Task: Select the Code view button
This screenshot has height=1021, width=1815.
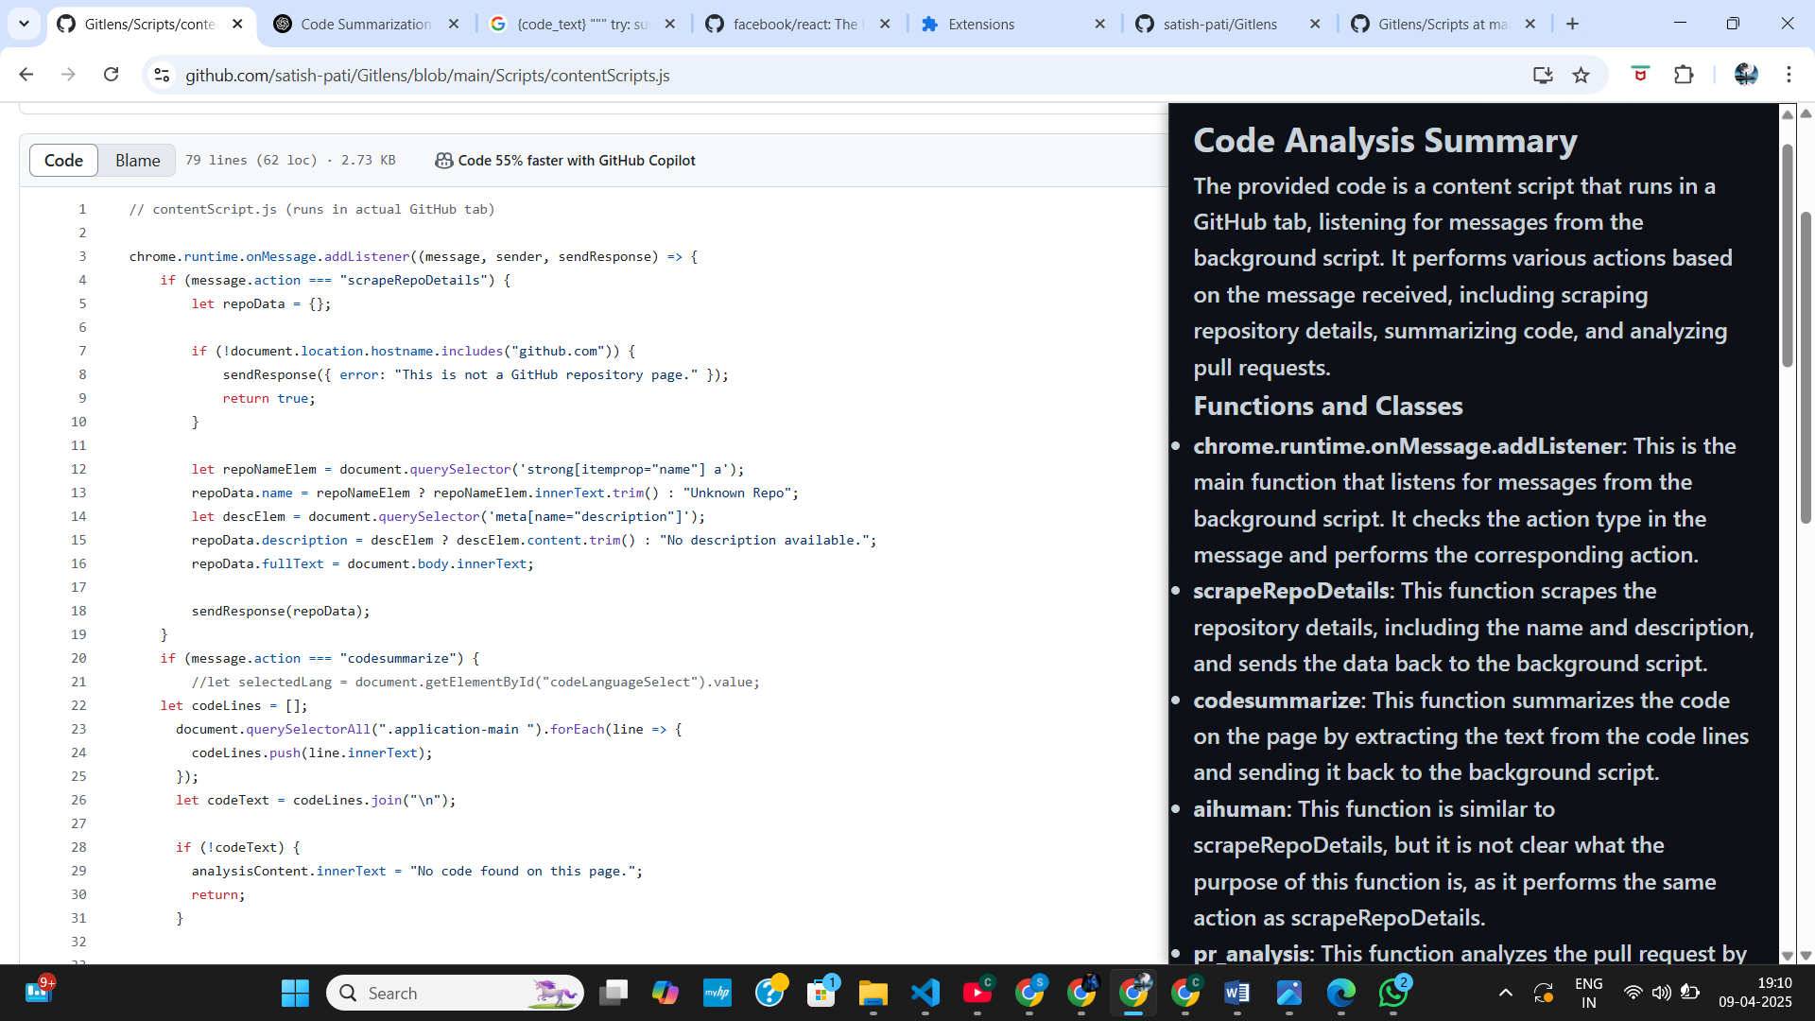Action: (x=63, y=161)
